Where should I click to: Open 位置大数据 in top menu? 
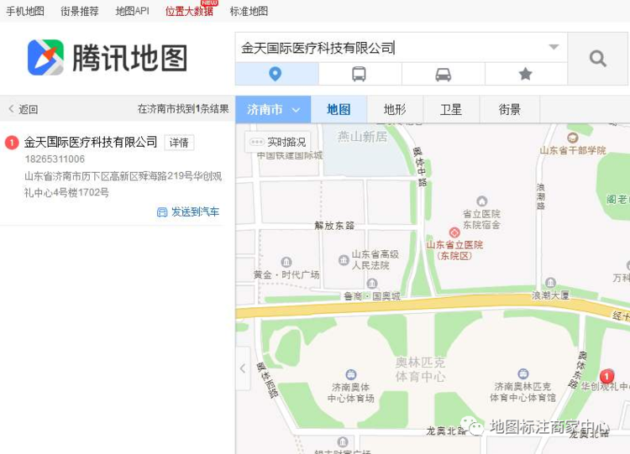pos(189,11)
